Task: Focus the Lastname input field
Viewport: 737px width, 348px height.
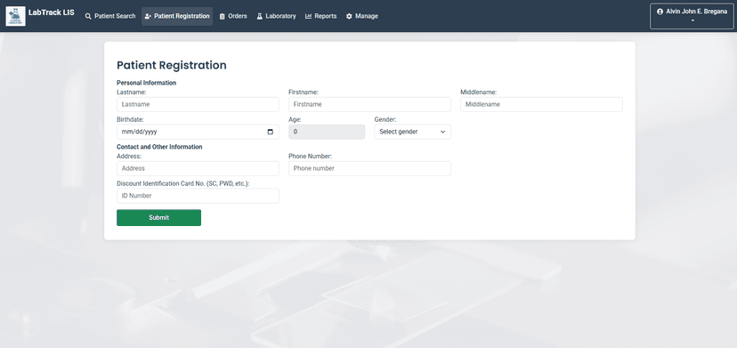Action: click(x=198, y=104)
